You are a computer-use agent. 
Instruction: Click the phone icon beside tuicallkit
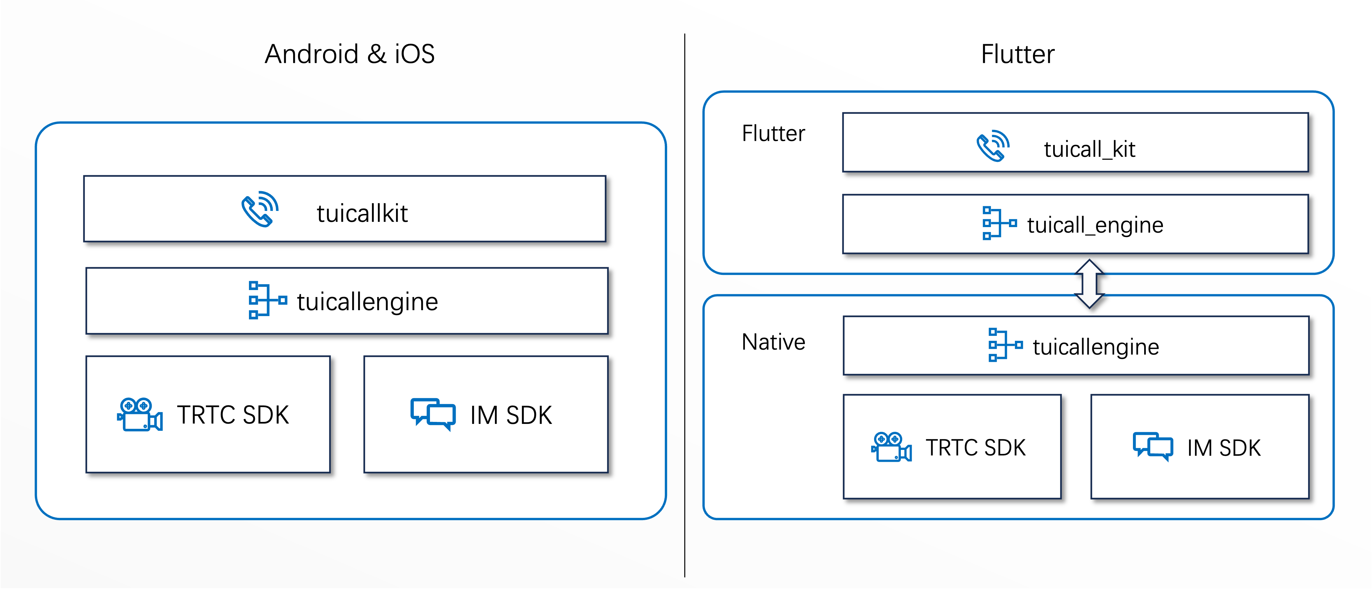(260, 209)
